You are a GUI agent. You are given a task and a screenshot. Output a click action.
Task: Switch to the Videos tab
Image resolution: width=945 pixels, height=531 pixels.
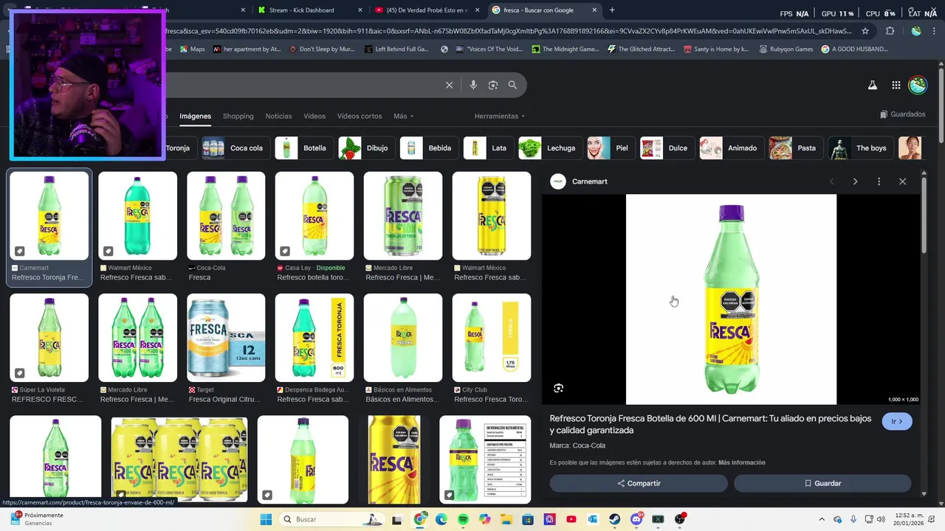(x=315, y=116)
